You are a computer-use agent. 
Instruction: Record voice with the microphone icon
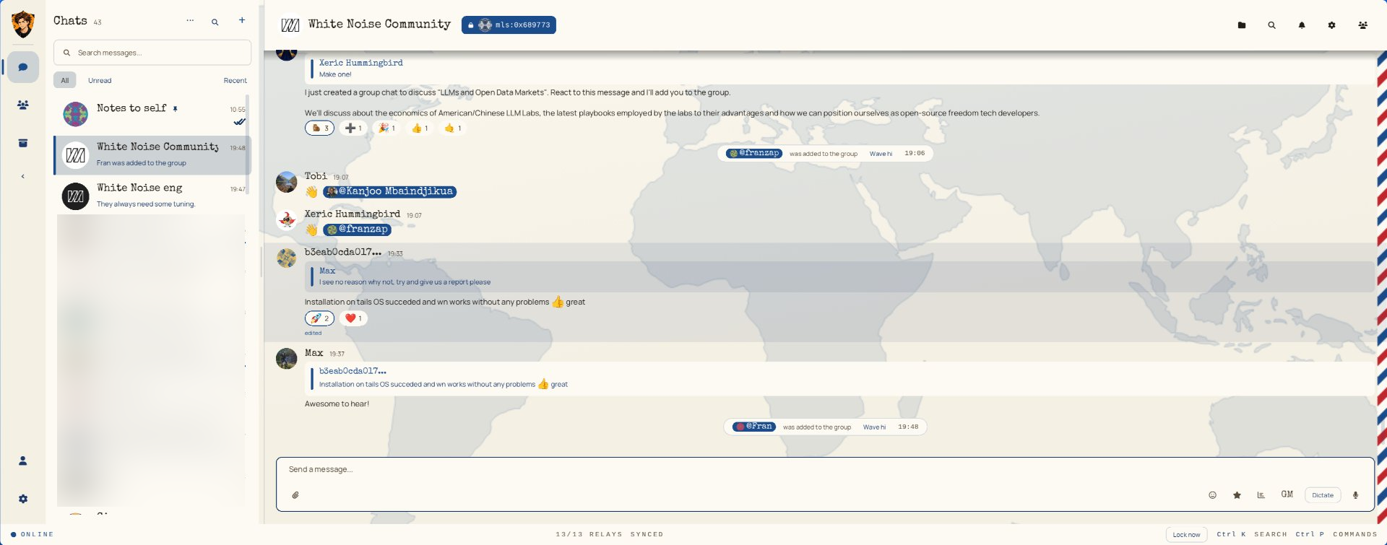[1355, 495]
